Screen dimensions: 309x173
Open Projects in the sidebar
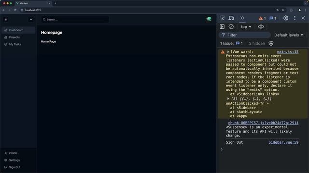[18, 37]
